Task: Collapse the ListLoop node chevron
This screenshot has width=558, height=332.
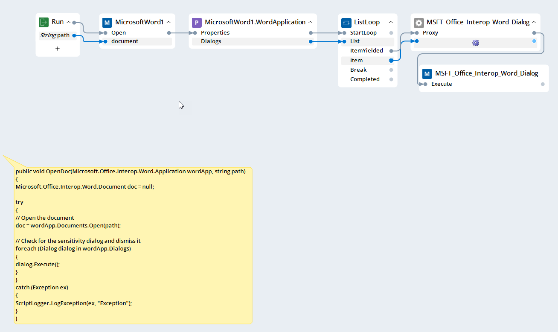Action: (x=390, y=22)
